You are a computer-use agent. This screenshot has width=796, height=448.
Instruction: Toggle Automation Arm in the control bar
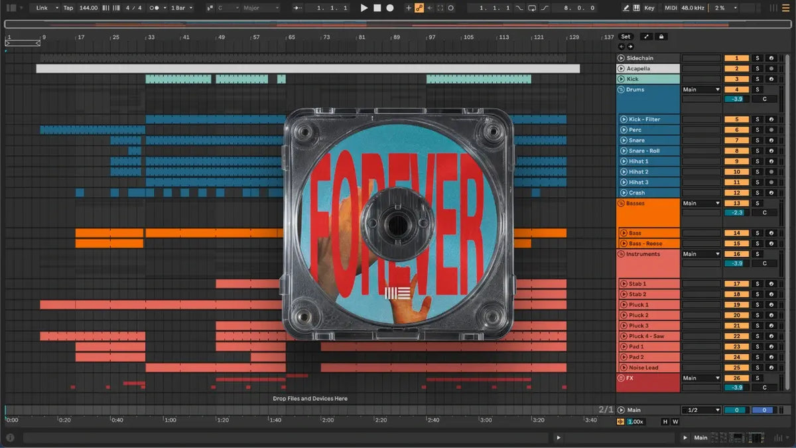(419, 8)
